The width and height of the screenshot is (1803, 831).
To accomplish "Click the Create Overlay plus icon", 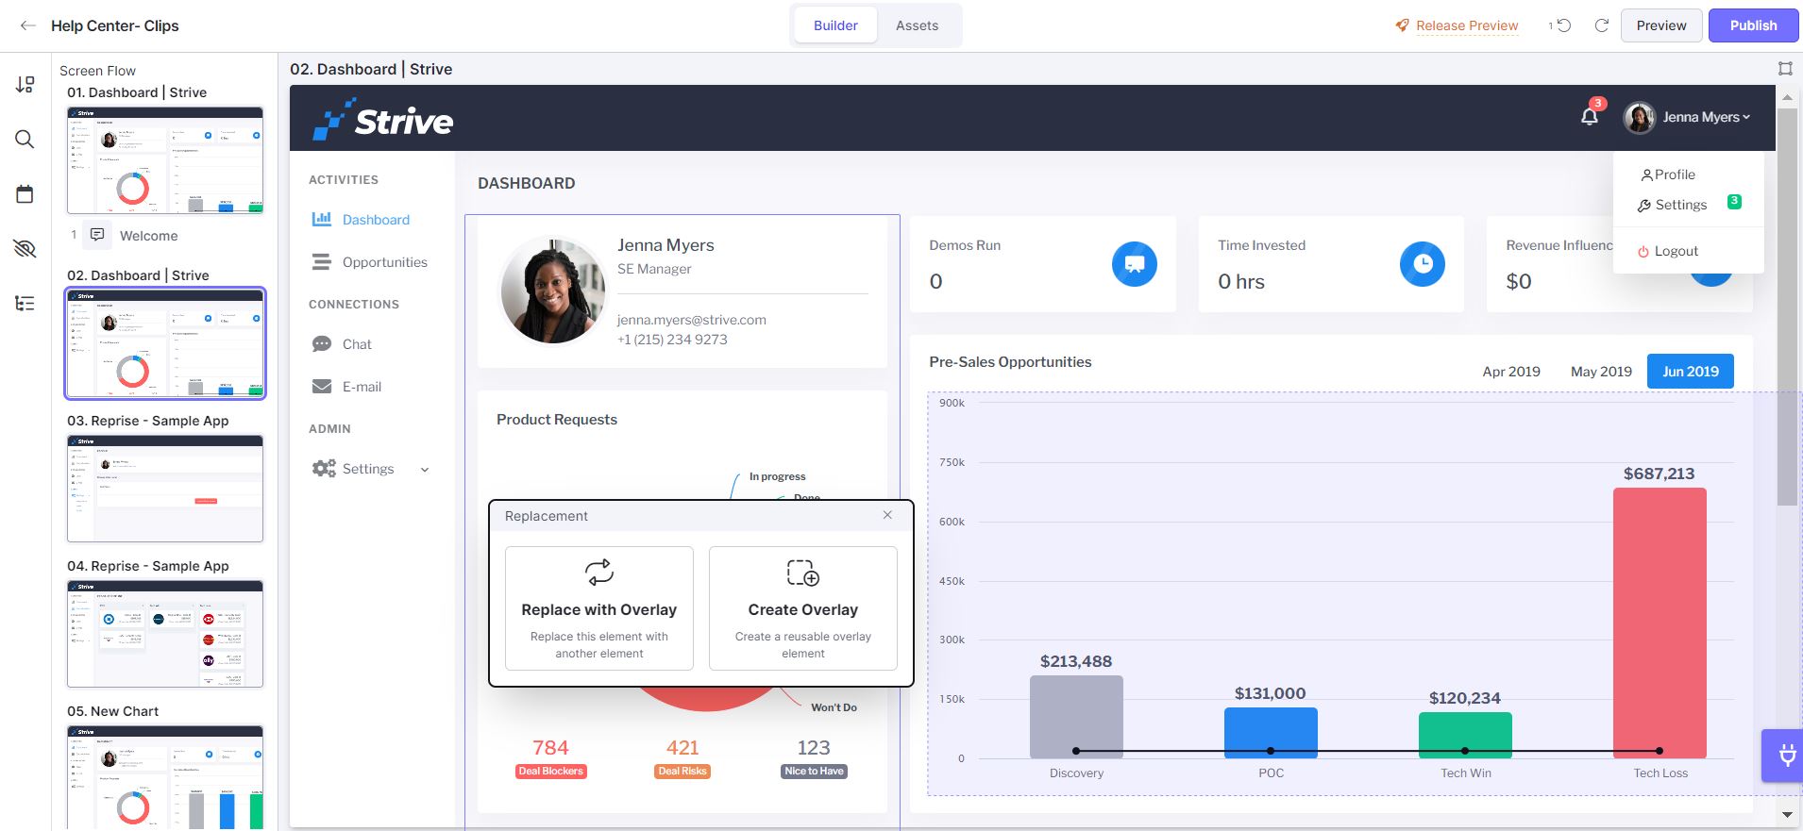I will [x=803, y=572].
